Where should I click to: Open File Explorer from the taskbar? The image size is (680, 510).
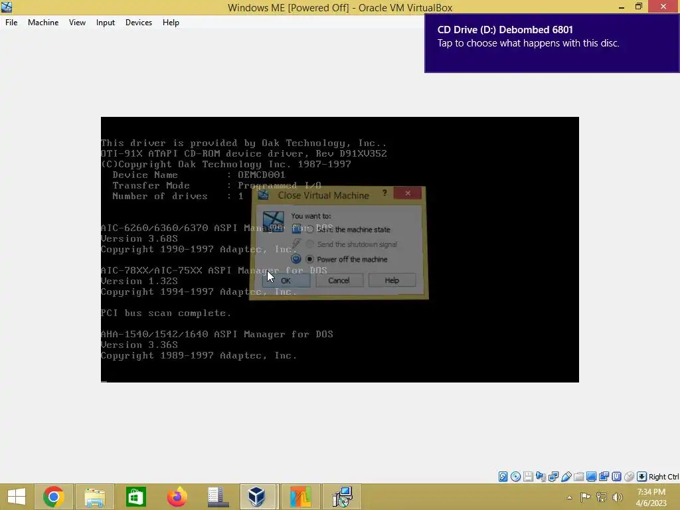[x=94, y=497]
